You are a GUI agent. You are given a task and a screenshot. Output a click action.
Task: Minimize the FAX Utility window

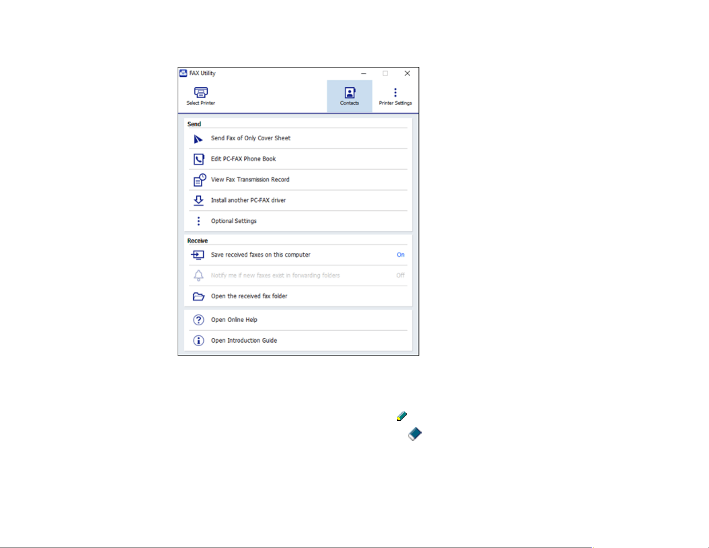[364, 73]
